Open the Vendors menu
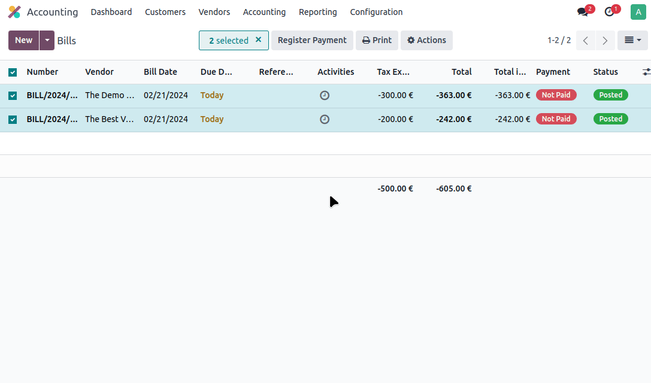 tap(214, 12)
